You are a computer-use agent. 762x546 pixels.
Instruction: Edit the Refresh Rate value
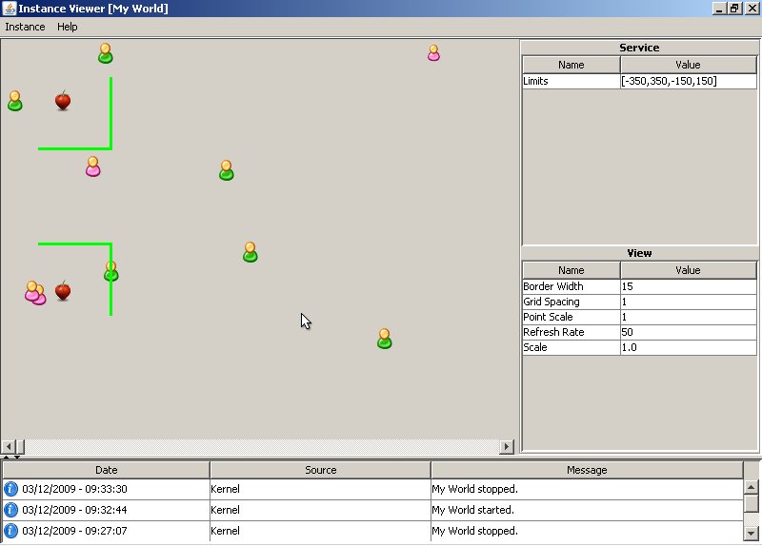pyautogui.click(x=688, y=332)
